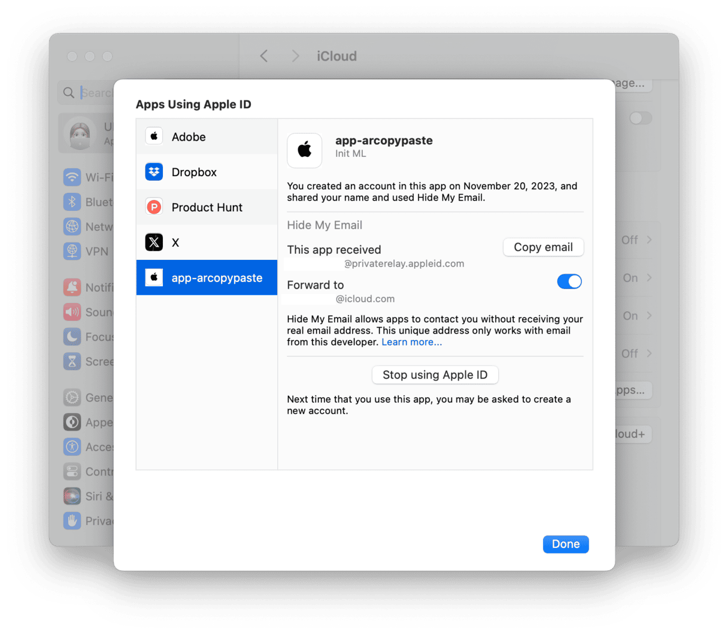The image size is (728, 636).
Task: Close the dialog with the Done button
Action: tap(566, 544)
